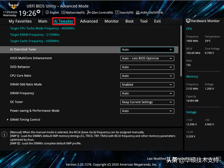This screenshot has width=224, height=168.
Task: Click the 11/25/2020 date text
Action: (10, 12)
